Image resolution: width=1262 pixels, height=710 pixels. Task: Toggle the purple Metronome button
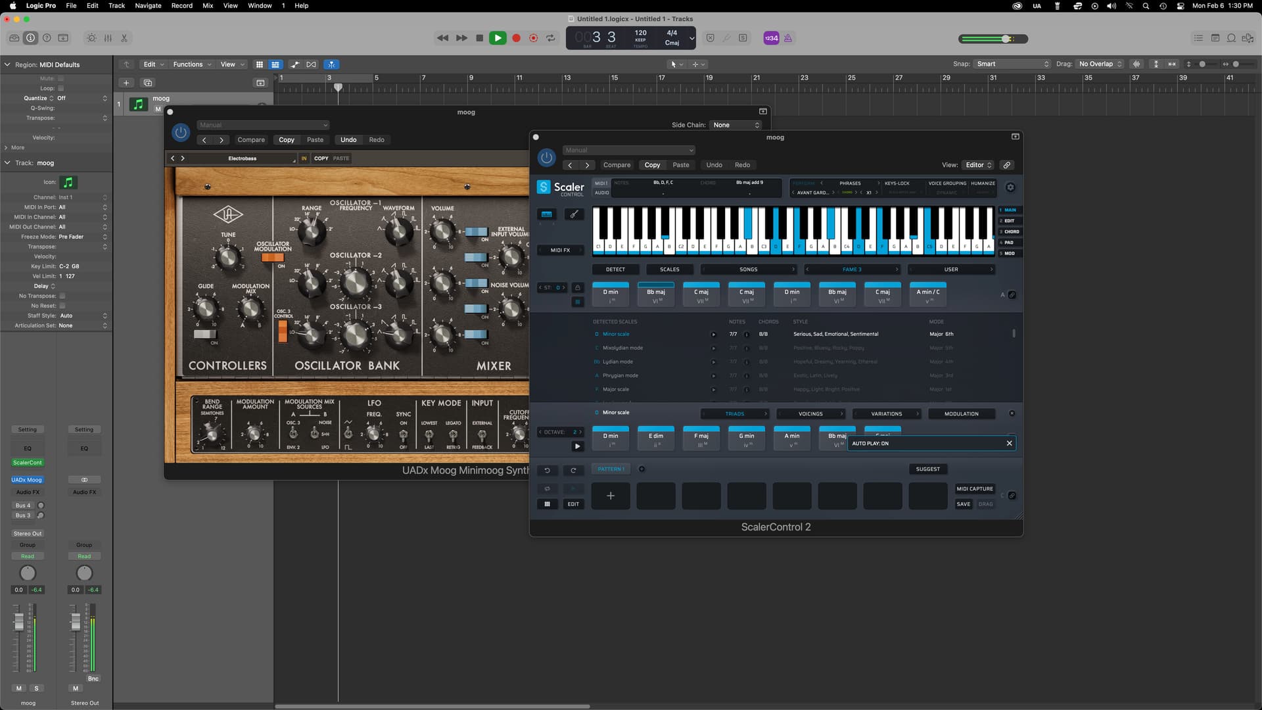point(787,38)
